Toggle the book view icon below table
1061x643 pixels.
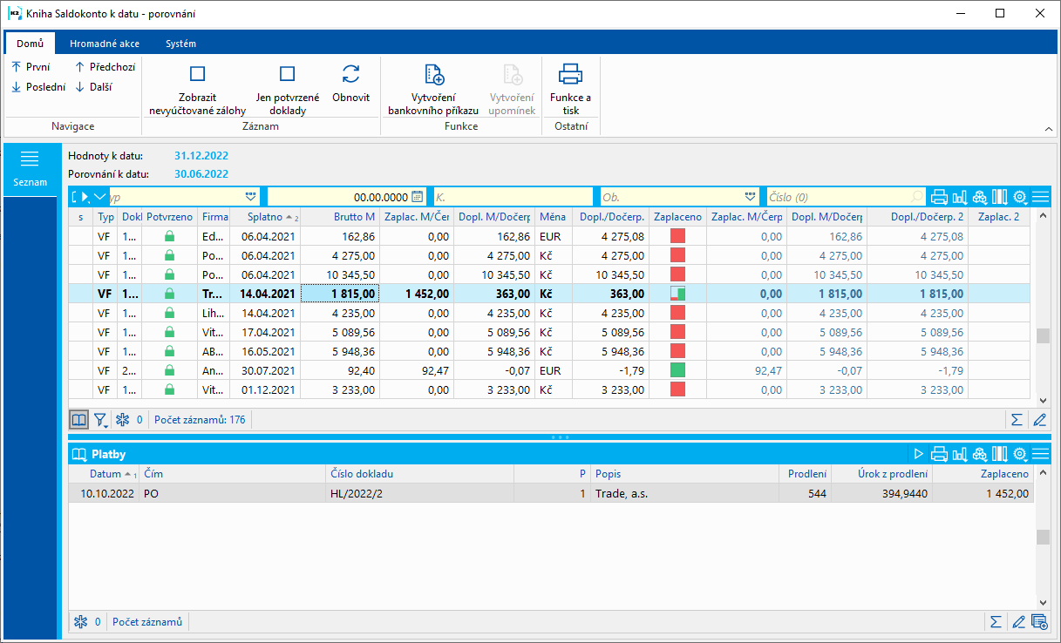(x=79, y=420)
